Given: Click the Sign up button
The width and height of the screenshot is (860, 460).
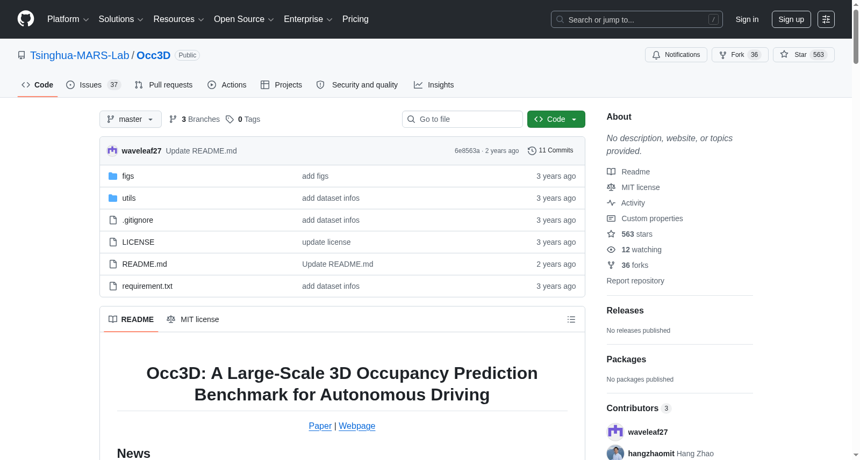Looking at the screenshot, I should (x=791, y=19).
